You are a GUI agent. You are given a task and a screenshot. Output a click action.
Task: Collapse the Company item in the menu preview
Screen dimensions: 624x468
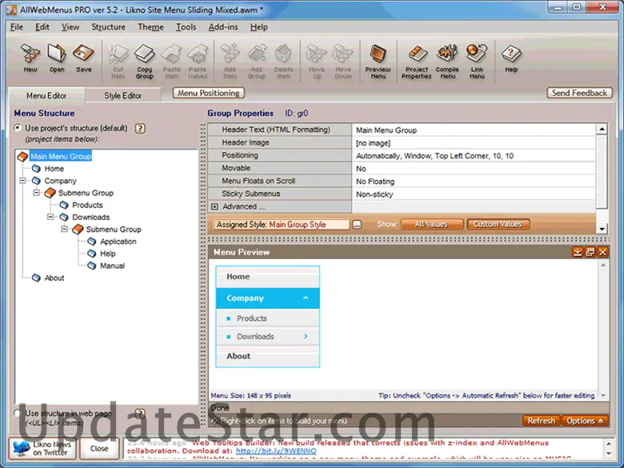[306, 298]
